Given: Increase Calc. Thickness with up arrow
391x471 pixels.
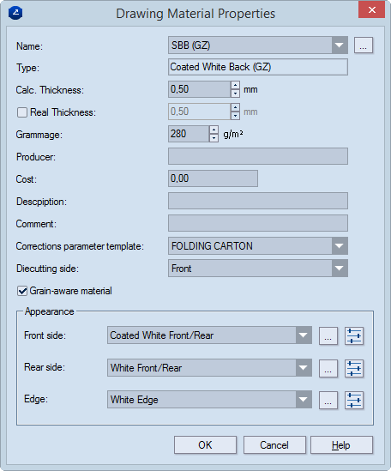Looking at the screenshot, I should (x=235, y=85).
